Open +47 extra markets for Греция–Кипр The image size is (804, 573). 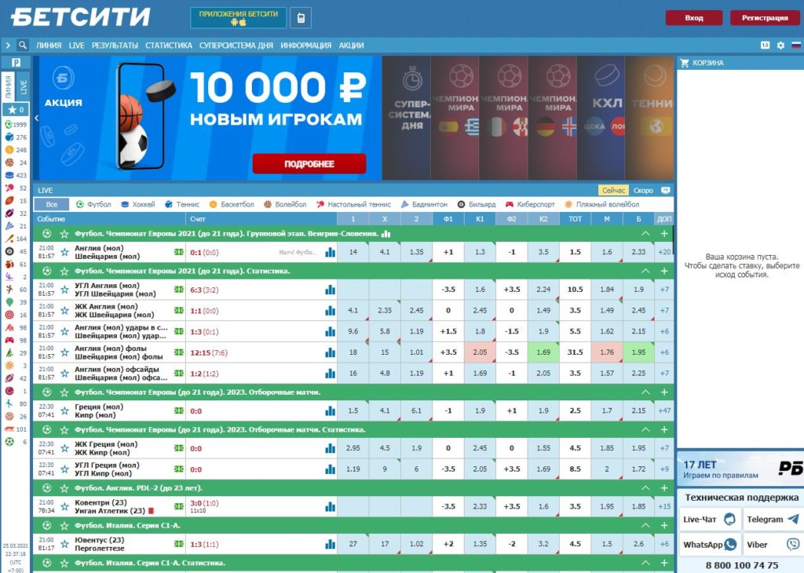664,411
